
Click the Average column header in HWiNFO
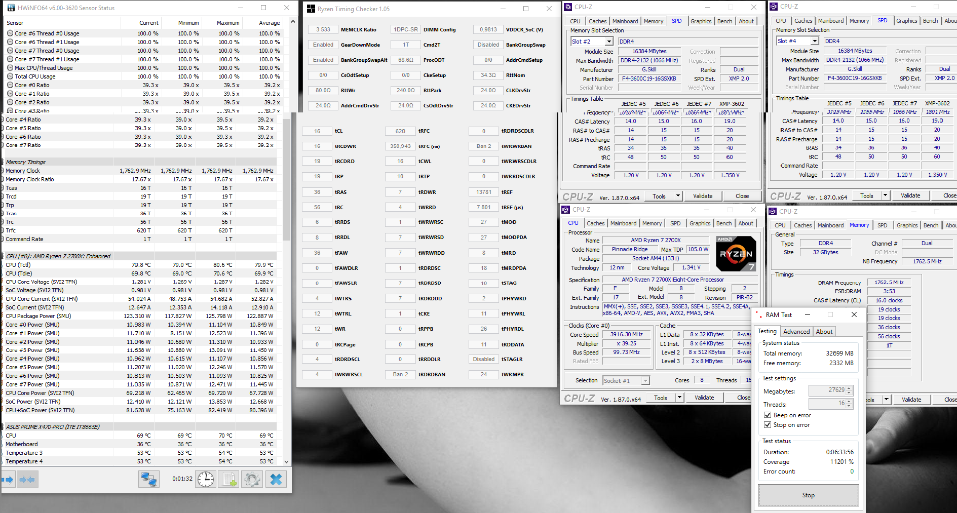pos(263,23)
